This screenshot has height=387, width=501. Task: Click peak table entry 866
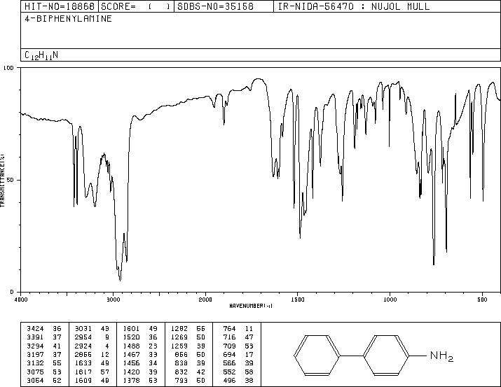coord(190,354)
